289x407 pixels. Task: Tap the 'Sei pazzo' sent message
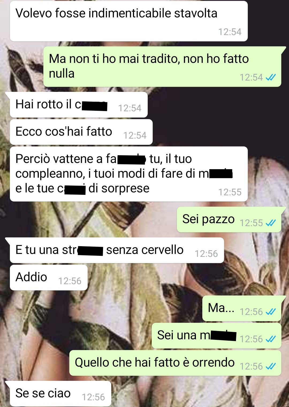coord(229,219)
